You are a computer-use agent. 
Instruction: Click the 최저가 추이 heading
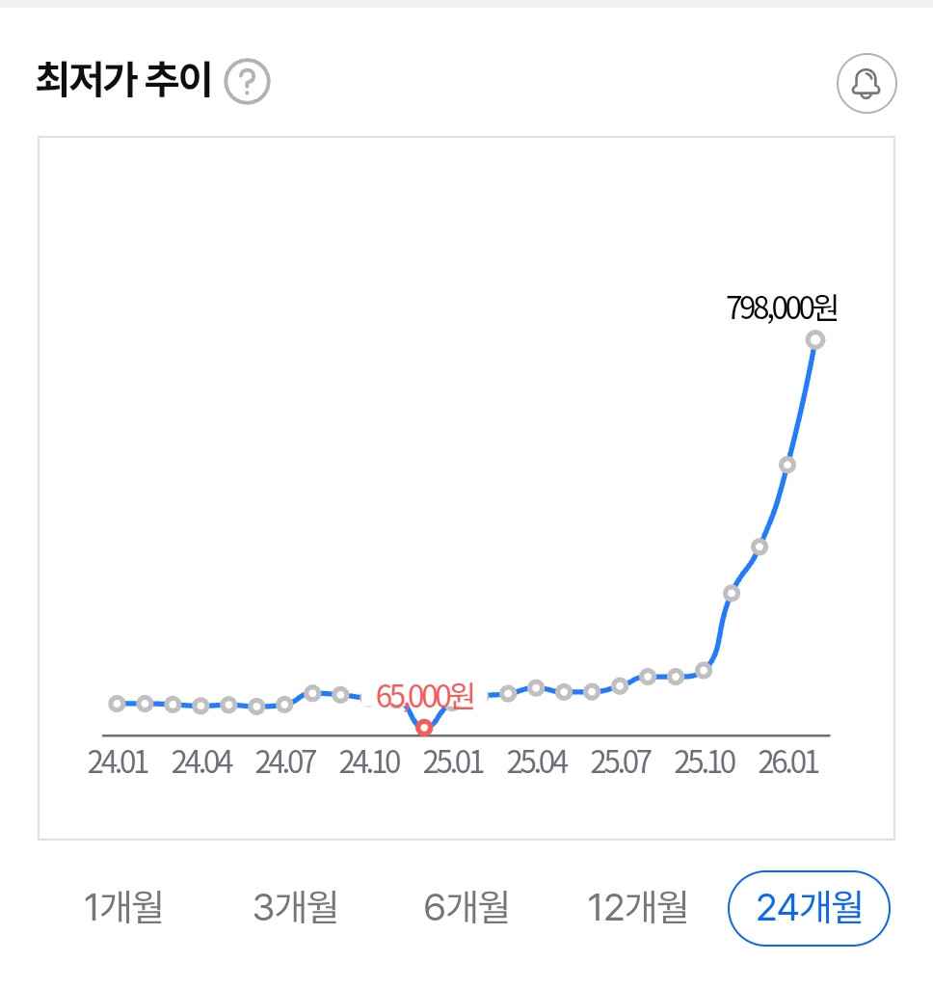122,82
